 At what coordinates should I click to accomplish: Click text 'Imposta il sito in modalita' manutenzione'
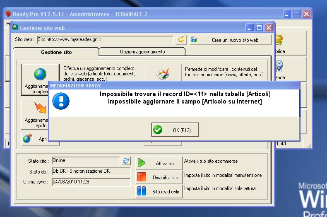pos(223,175)
